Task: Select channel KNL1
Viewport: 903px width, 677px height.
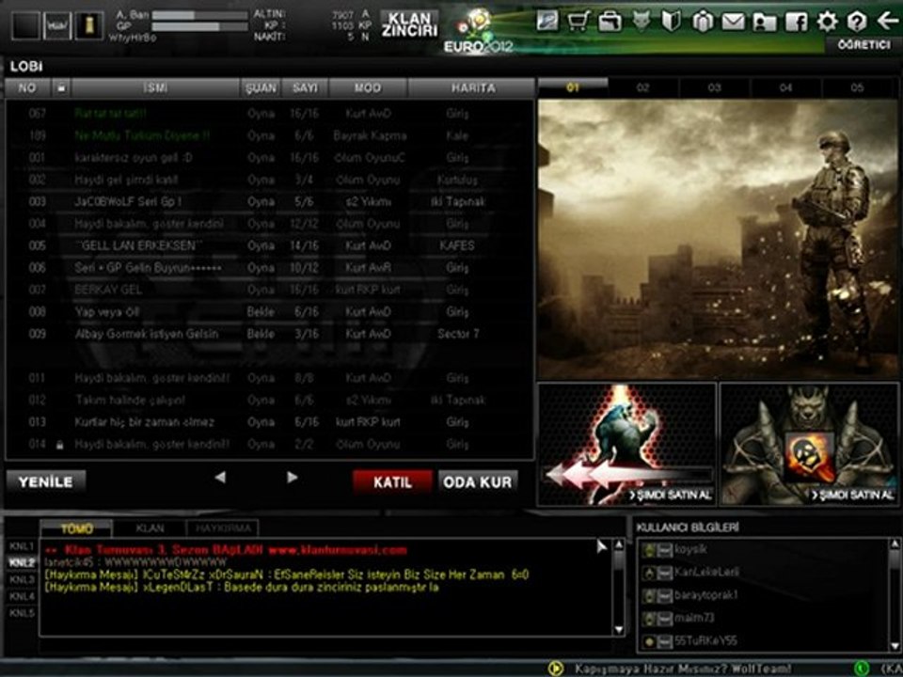Action: (x=22, y=545)
